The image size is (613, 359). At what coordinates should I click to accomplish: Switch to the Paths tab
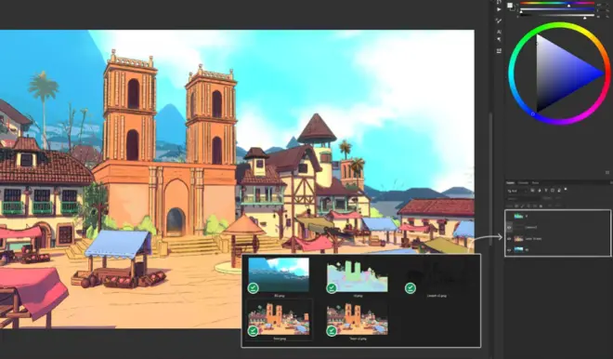pyautogui.click(x=535, y=183)
